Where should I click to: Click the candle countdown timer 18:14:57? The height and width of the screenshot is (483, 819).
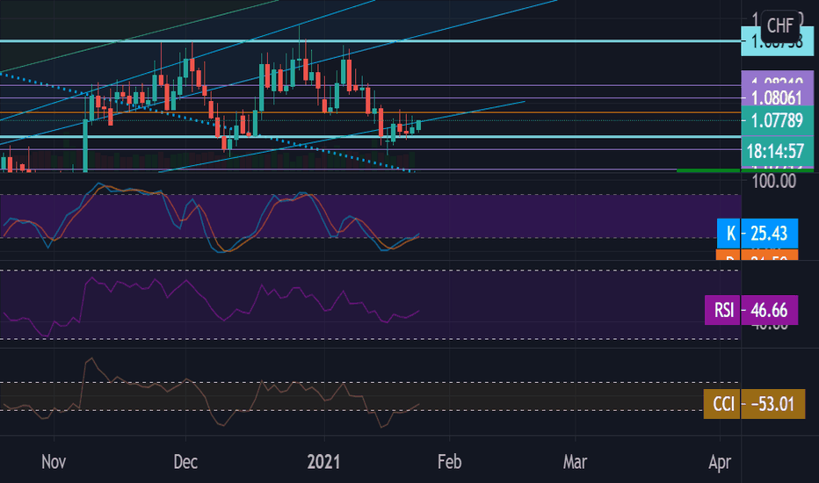777,151
